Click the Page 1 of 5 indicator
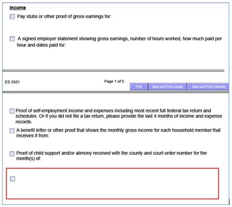 coord(114,81)
